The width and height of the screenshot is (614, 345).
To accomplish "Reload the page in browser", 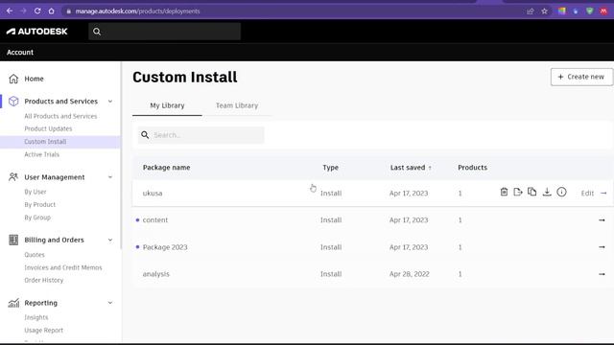I will [37, 11].
